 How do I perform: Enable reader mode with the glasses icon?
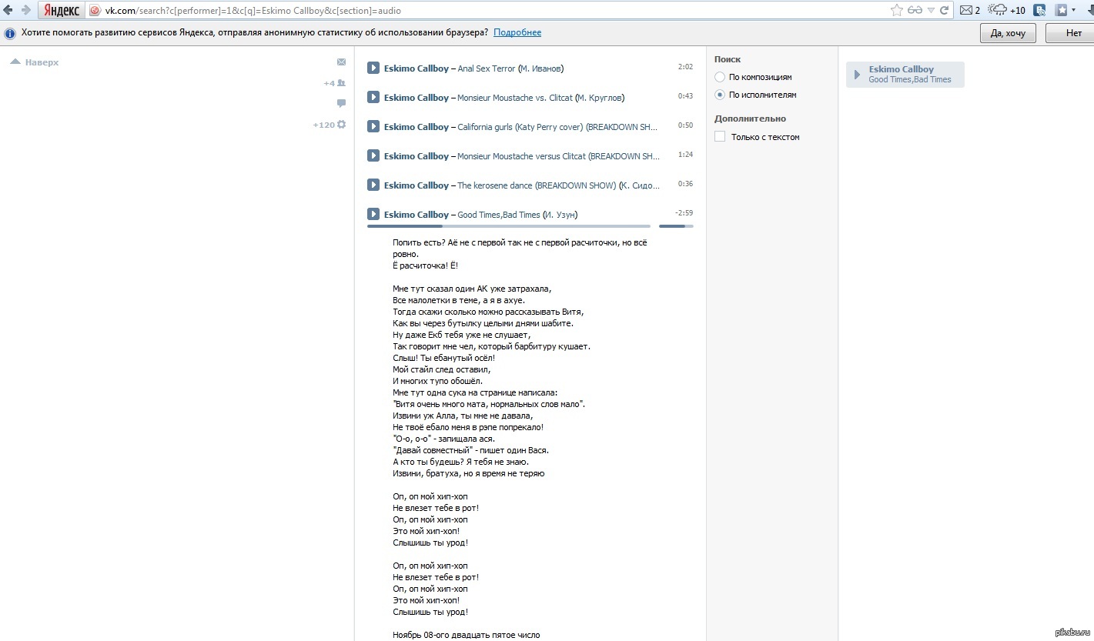[x=915, y=11]
